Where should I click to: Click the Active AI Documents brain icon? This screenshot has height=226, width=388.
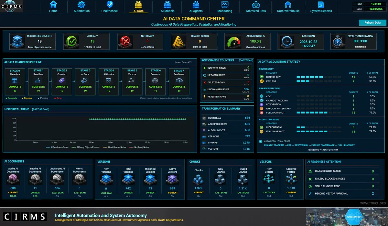click(13, 179)
